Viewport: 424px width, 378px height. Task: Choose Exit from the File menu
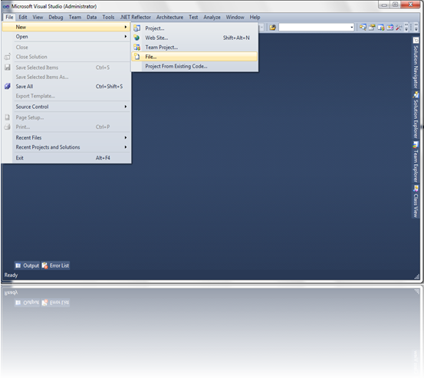66,158
